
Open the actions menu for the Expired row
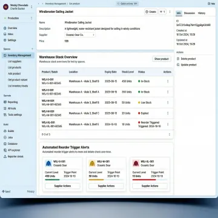[168, 113]
